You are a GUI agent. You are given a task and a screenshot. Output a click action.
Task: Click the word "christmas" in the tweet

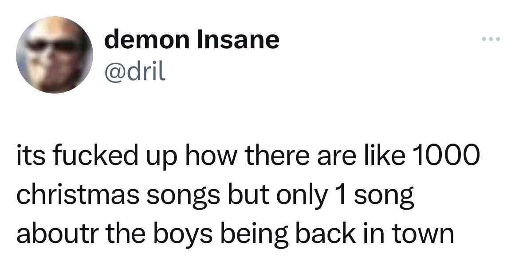point(78,195)
